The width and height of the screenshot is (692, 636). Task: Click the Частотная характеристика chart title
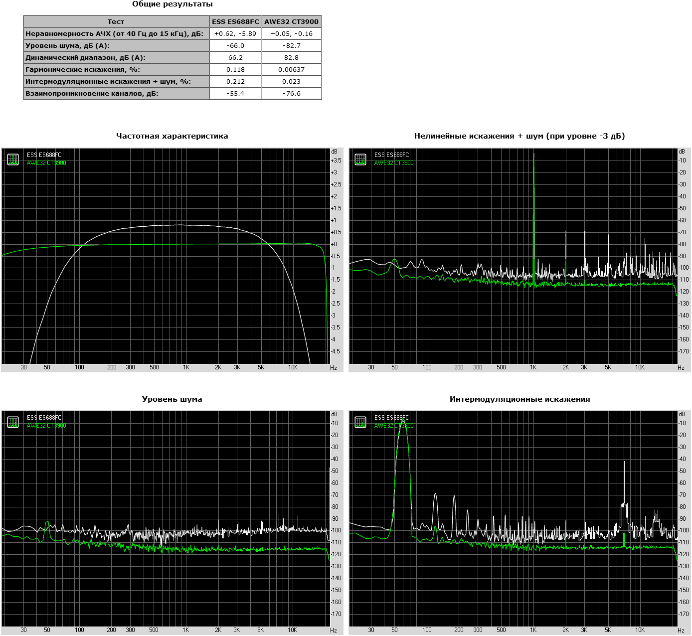[x=172, y=136]
